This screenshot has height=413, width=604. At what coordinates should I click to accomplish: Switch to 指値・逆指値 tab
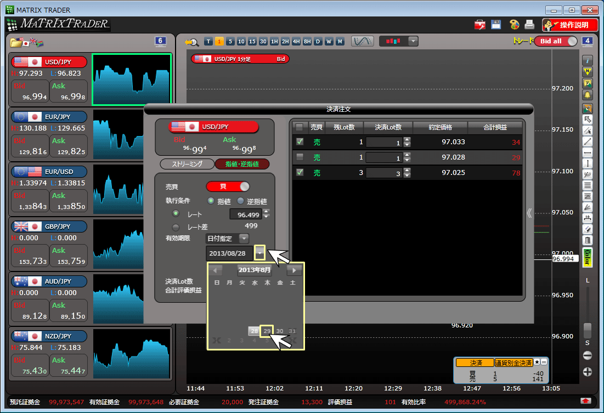coord(242,164)
